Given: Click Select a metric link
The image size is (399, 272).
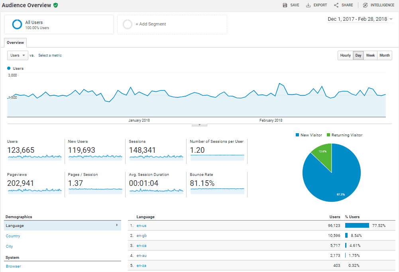Looking at the screenshot, I should point(50,55).
